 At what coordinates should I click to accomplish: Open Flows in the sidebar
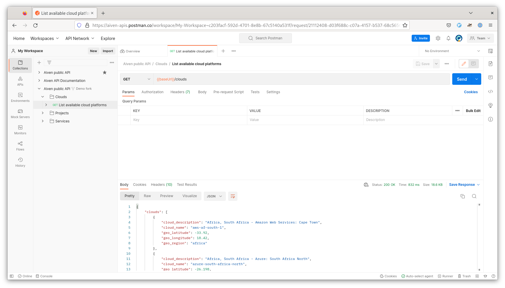tap(20, 146)
